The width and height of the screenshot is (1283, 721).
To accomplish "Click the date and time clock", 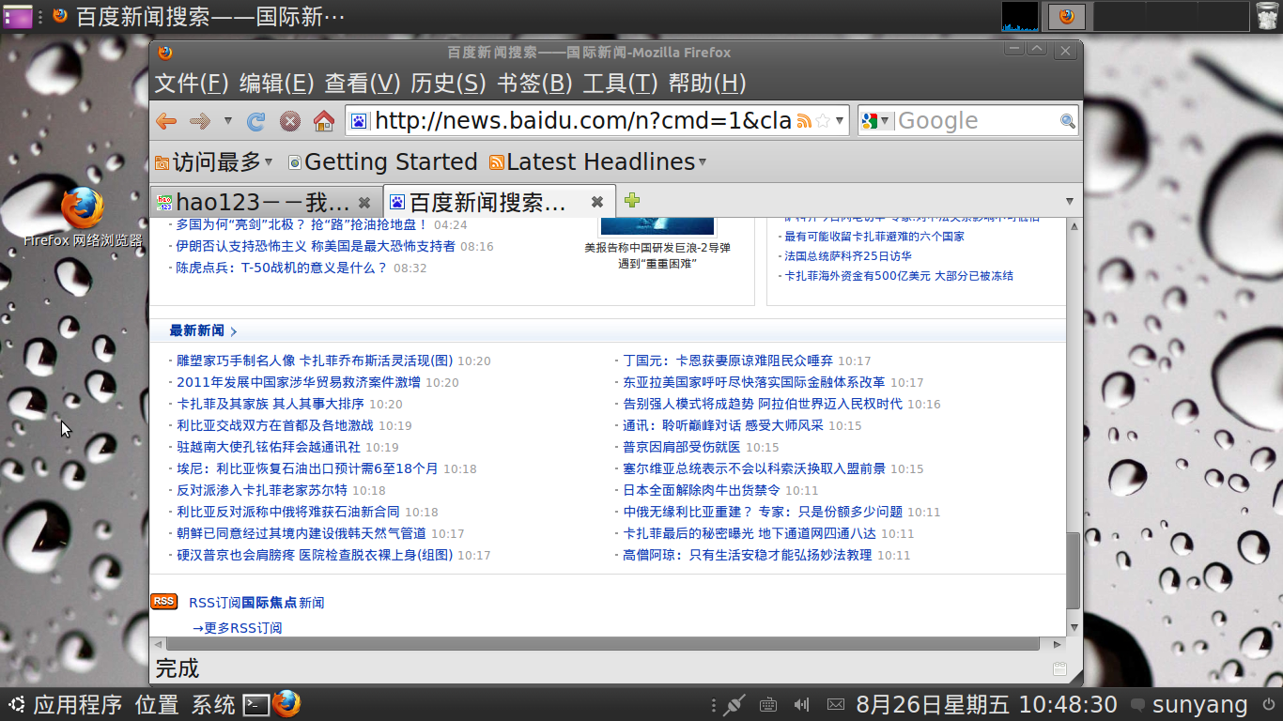I will point(986,704).
